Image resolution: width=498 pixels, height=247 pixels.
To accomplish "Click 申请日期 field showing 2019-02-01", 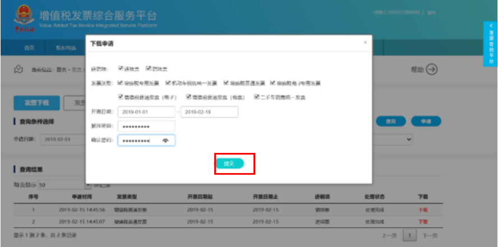I will [63, 139].
